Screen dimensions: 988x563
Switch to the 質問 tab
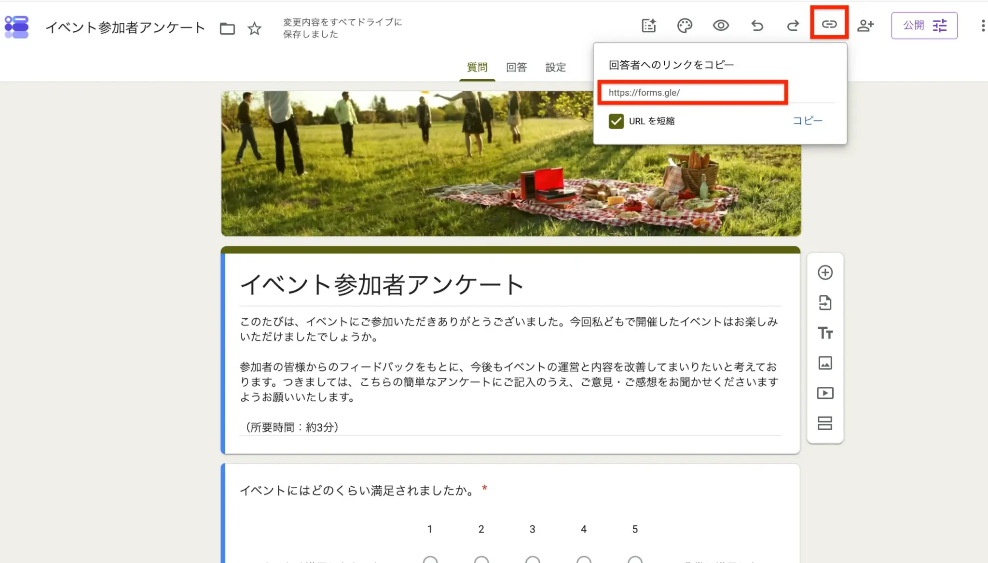(x=477, y=67)
